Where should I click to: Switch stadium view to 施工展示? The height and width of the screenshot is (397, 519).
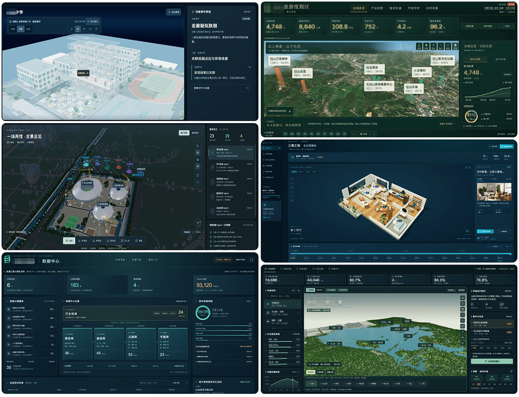(x=184, y=133)
